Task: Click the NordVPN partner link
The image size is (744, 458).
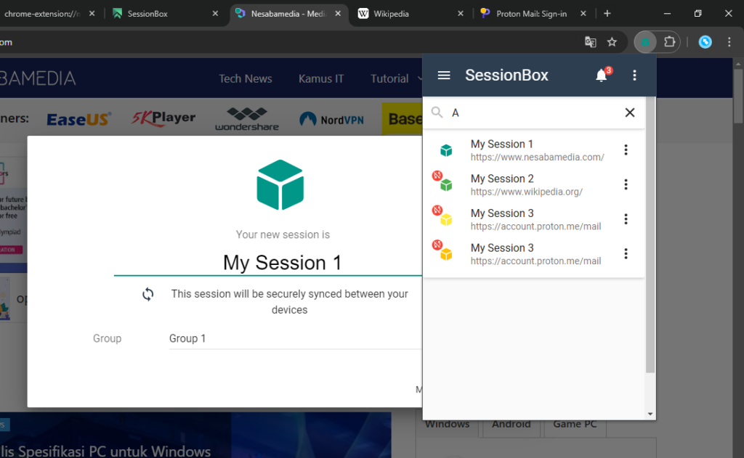Action: (331, 118)
